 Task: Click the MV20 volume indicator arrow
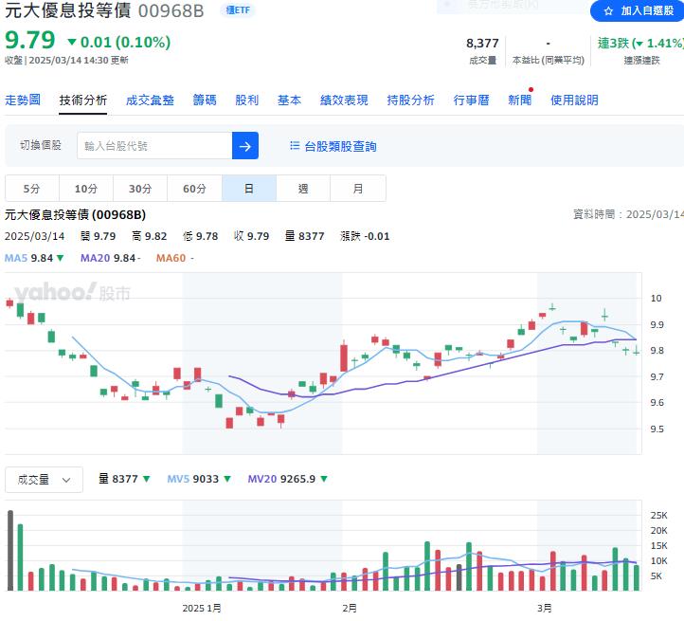click(x=324, y=480)
